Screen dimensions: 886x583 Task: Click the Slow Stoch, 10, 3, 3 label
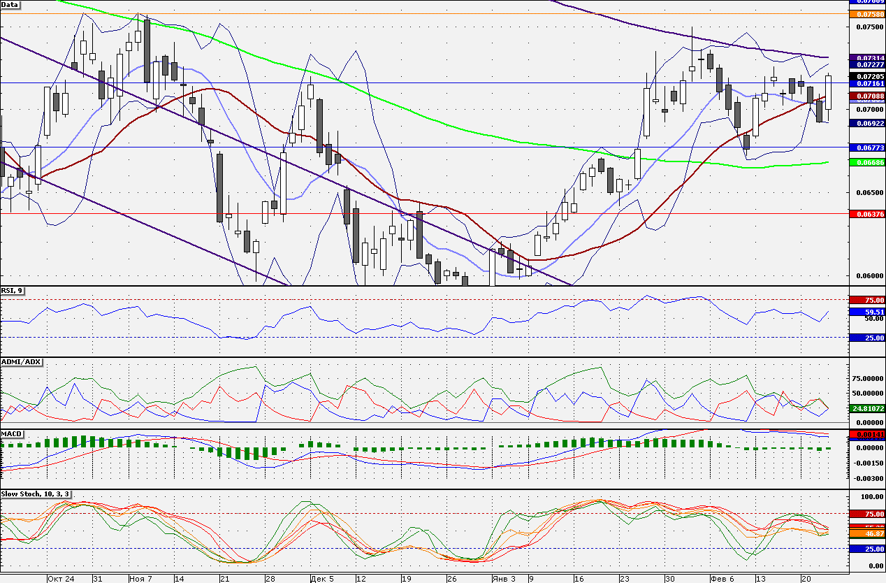pos(36,494)
